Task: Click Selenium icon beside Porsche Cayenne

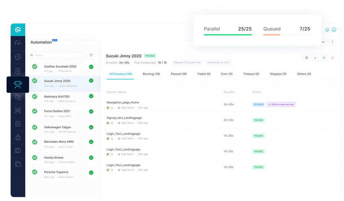Action: tap(35, 172)
